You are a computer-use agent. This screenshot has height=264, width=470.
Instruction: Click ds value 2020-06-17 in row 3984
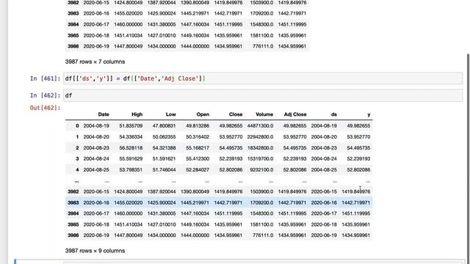click(324, 213)
